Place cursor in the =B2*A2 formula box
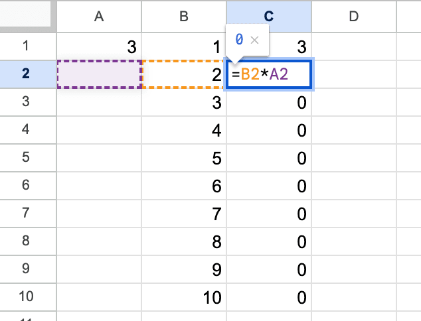This screenshot has height=321, width=421. pos(269,74)
